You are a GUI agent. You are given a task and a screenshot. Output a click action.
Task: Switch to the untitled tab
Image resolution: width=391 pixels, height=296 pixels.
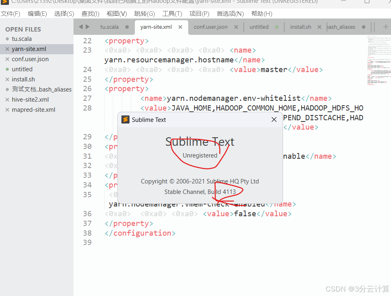tap(259, 27)
